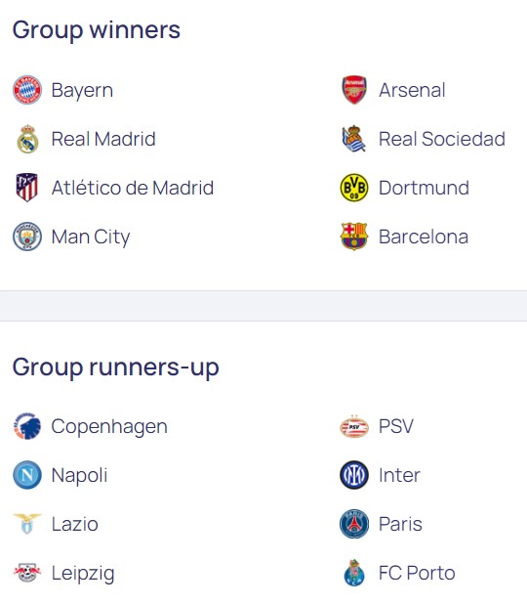Screen dimensions: 527x605
Task: Click the PSV club badge
Action: (354, 426)
